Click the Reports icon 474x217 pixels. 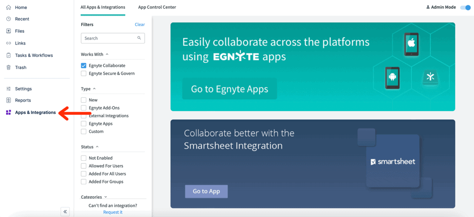click(9, 100)
